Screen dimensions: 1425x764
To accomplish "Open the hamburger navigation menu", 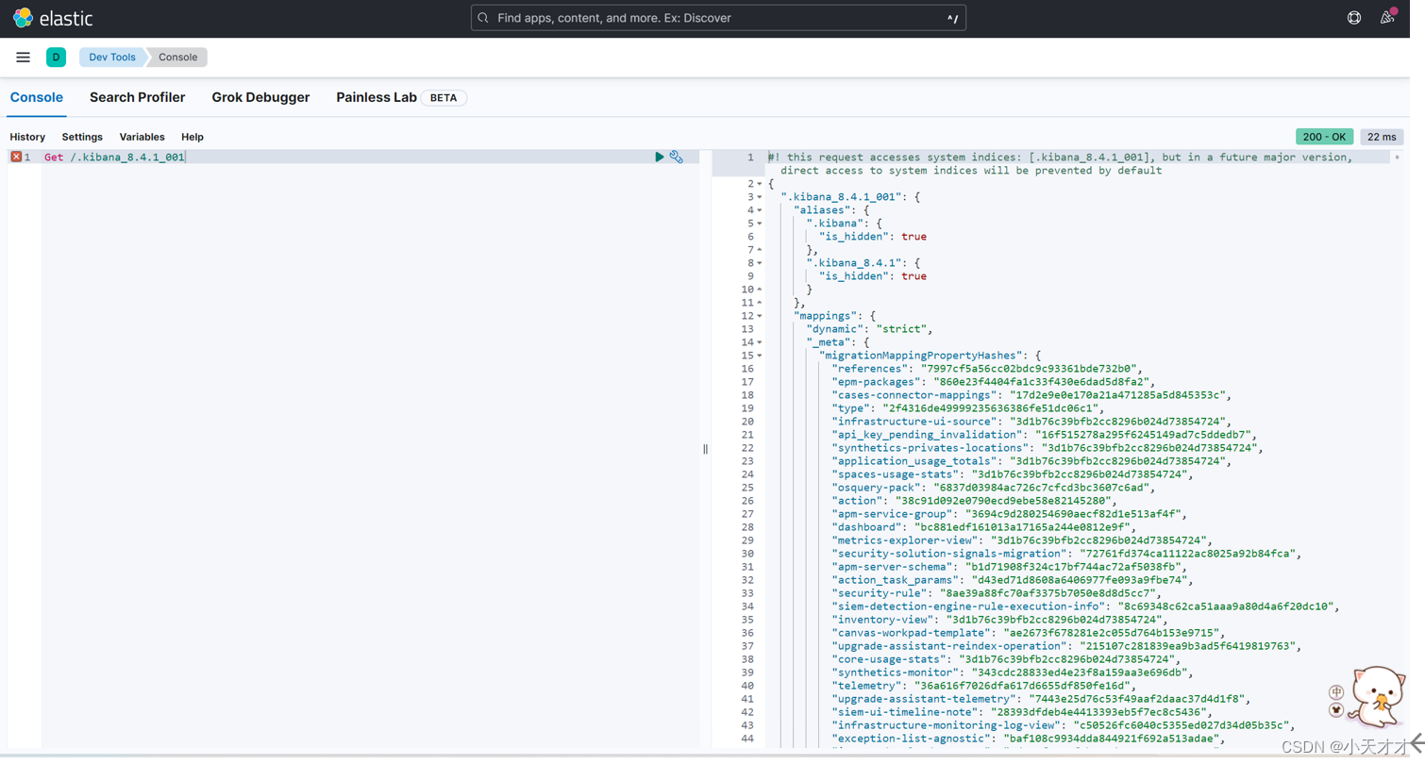I will (x=24, y=58).
